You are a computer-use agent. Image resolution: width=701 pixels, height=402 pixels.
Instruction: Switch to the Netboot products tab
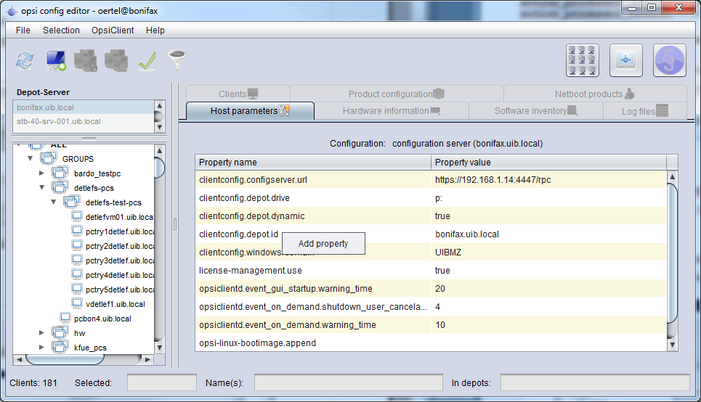pos(595,94)
